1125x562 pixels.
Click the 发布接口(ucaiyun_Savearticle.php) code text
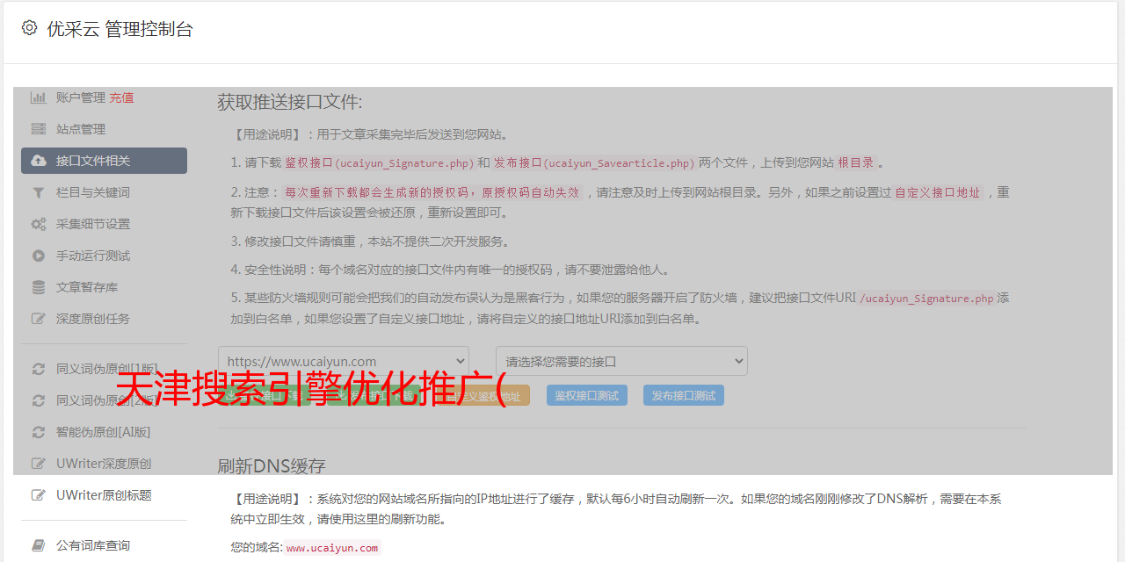point(594,163)
